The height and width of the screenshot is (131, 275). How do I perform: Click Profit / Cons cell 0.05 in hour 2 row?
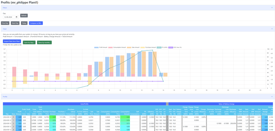[24, 123]
